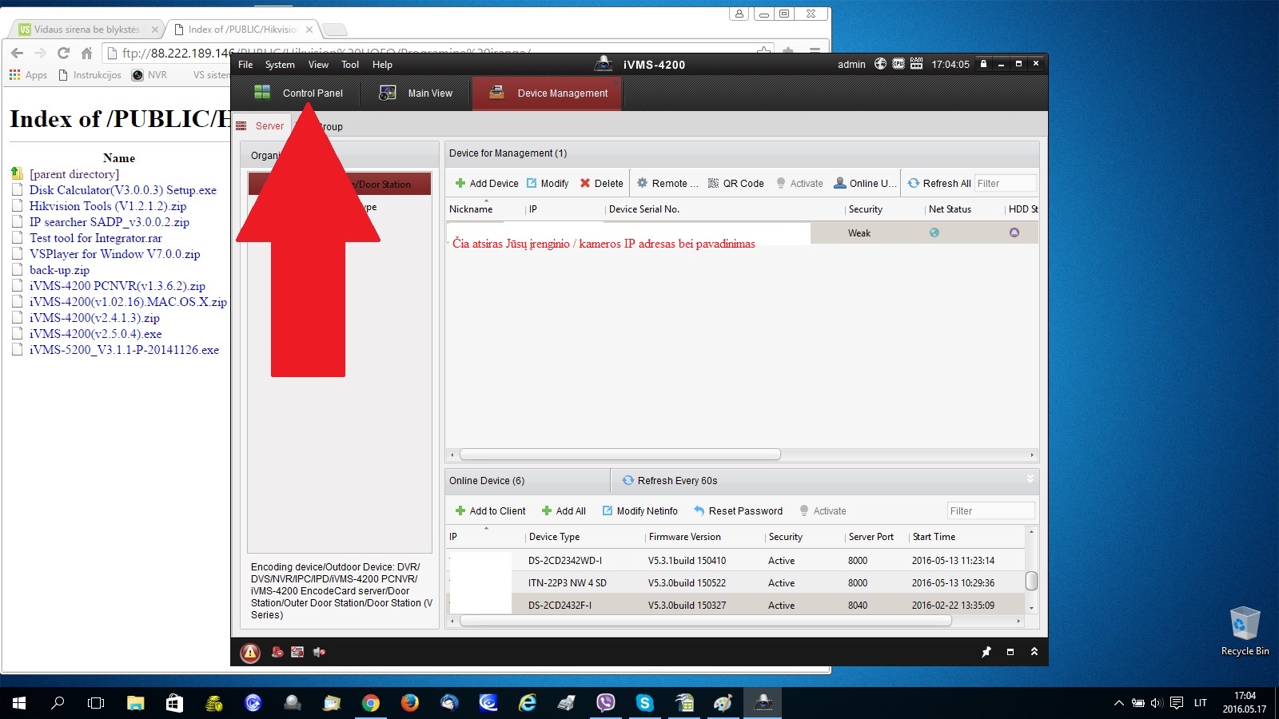Click the Online Users button
The height and width of the screenshot is (719, 1279).
[865, 183]
